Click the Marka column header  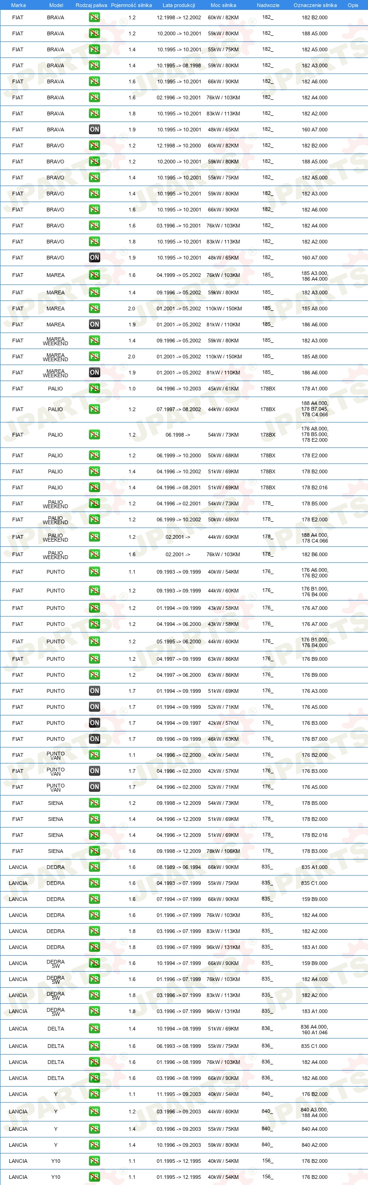point(18,5)
